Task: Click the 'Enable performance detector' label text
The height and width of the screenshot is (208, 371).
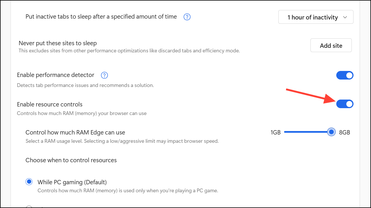Action: pos(56,75)
